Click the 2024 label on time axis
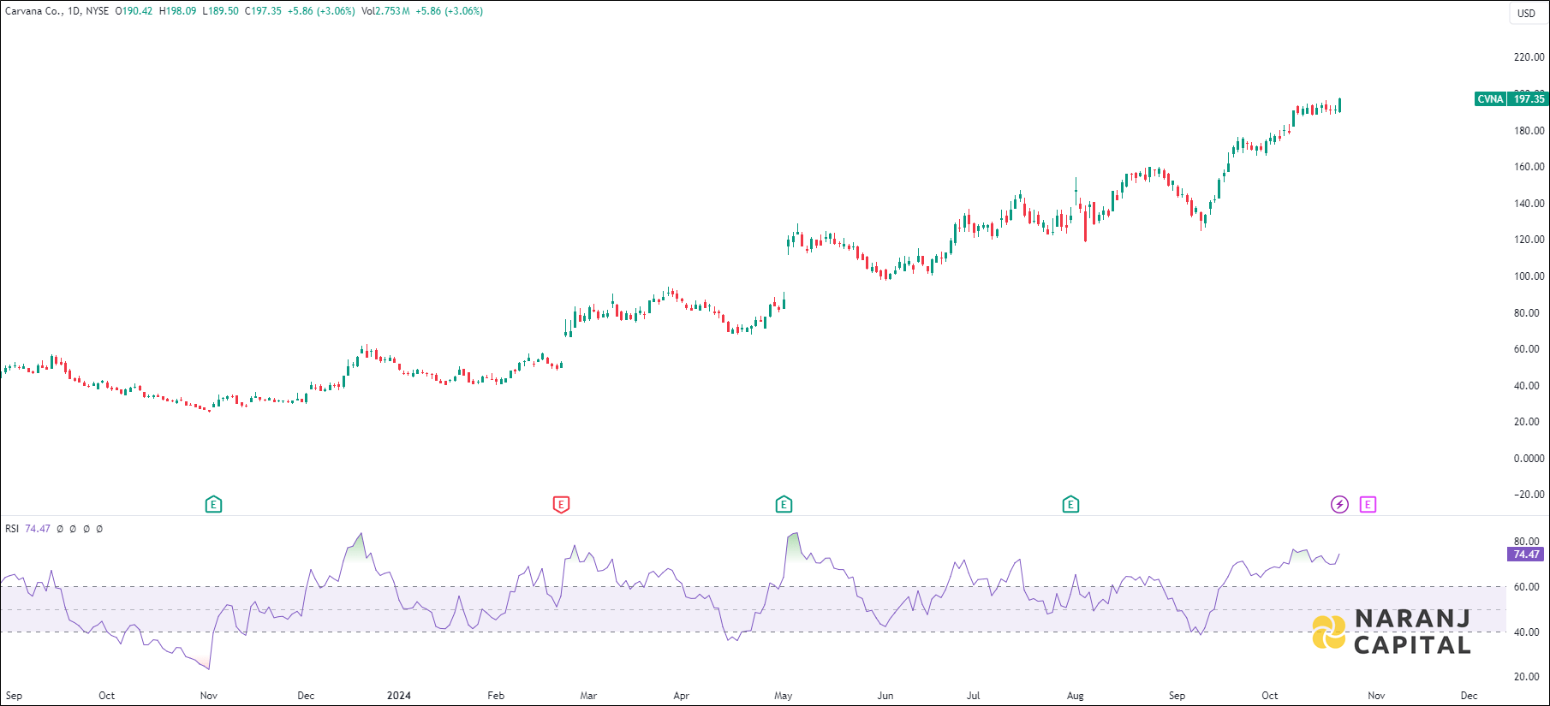The image size is (1550, 706). pyautogui.click(x=398, y=696)
